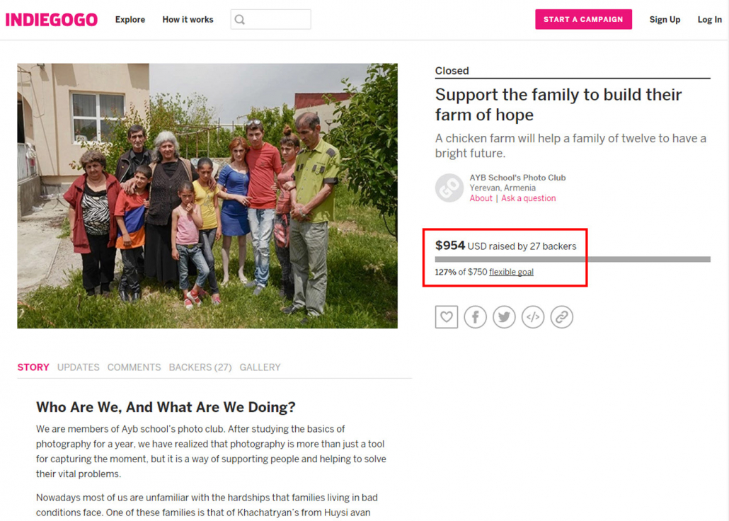Save campaign with the heart icon
Image resolution: width=729 pixels, height=521 pixels.
[447, 317]
